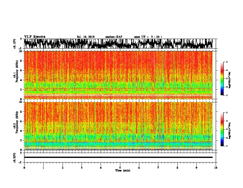
Task: Click the ch.1 frequency tick label "2"
Action: click(21, 90)
